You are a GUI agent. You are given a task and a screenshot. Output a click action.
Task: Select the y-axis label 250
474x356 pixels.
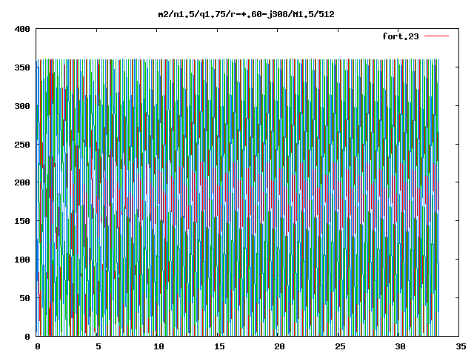point(22,145)
